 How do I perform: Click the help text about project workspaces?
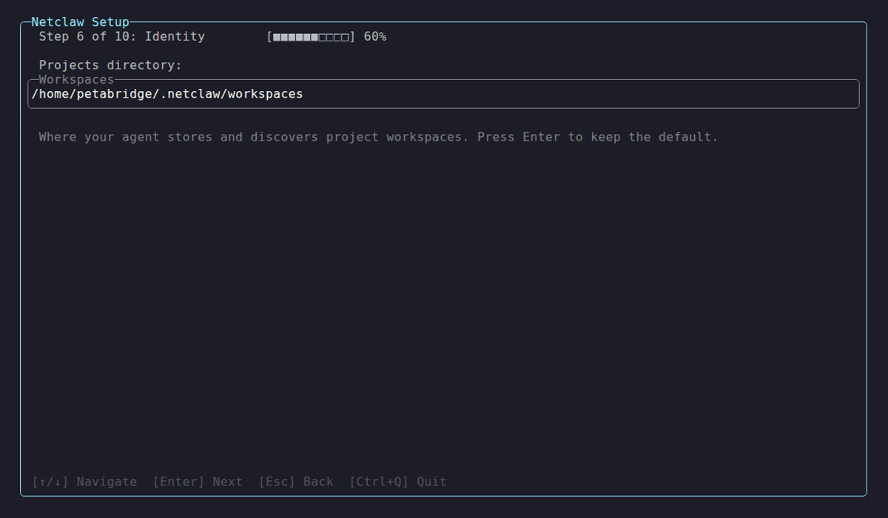[x=379, y=137]
